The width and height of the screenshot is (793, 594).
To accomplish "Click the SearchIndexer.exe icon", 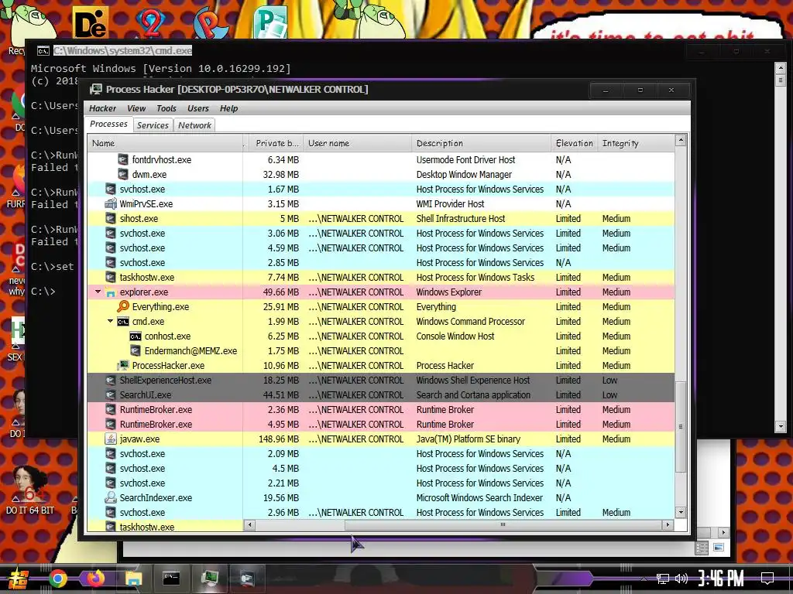I will [111, 497].
